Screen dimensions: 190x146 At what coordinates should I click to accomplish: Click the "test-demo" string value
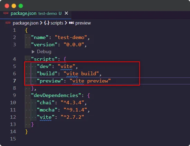coord(71,37)
